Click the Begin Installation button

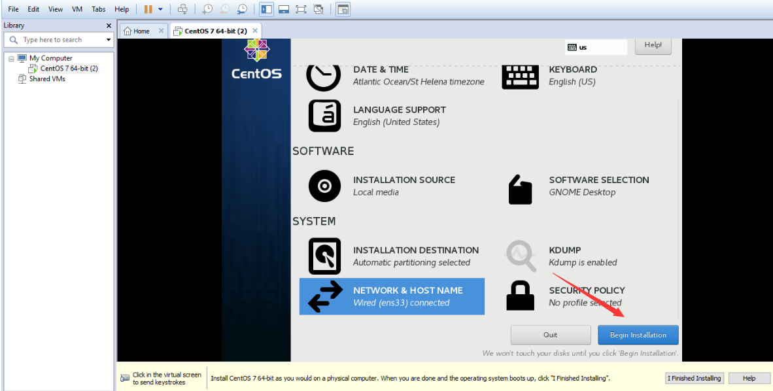(638, 335)
